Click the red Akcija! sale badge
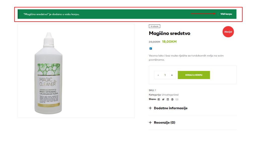Viewport: 258px width, 143px height. coord(228,32)
